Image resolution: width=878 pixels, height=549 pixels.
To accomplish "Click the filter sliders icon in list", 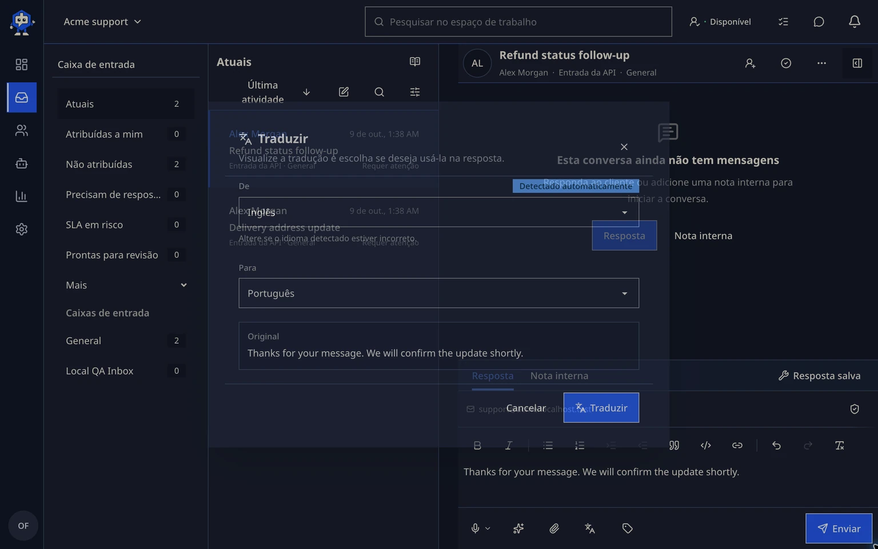I will click(415, 92).
